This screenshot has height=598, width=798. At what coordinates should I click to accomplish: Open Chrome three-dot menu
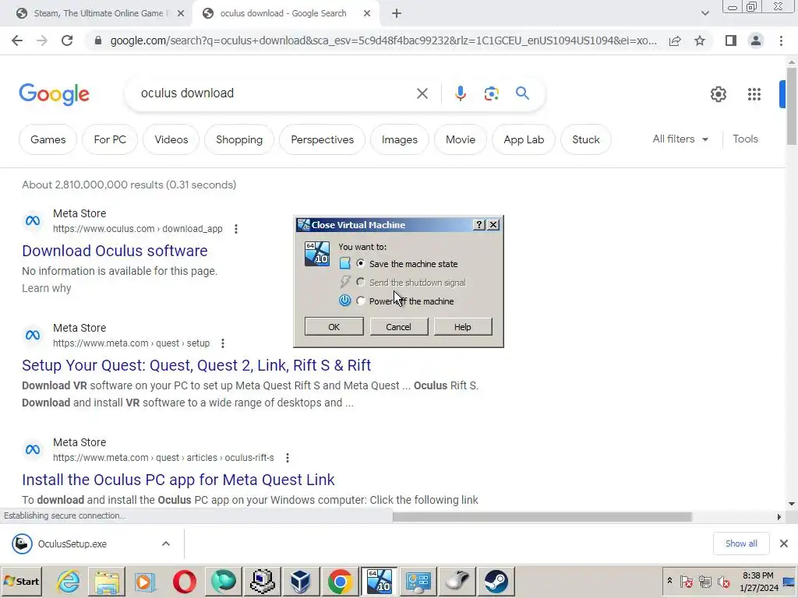[x=781, y=40]
